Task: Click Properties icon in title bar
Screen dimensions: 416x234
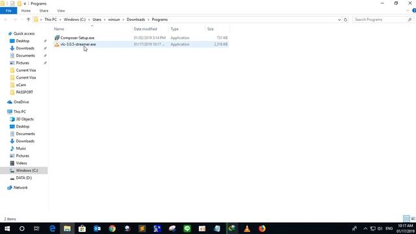Action: point(12,4)
